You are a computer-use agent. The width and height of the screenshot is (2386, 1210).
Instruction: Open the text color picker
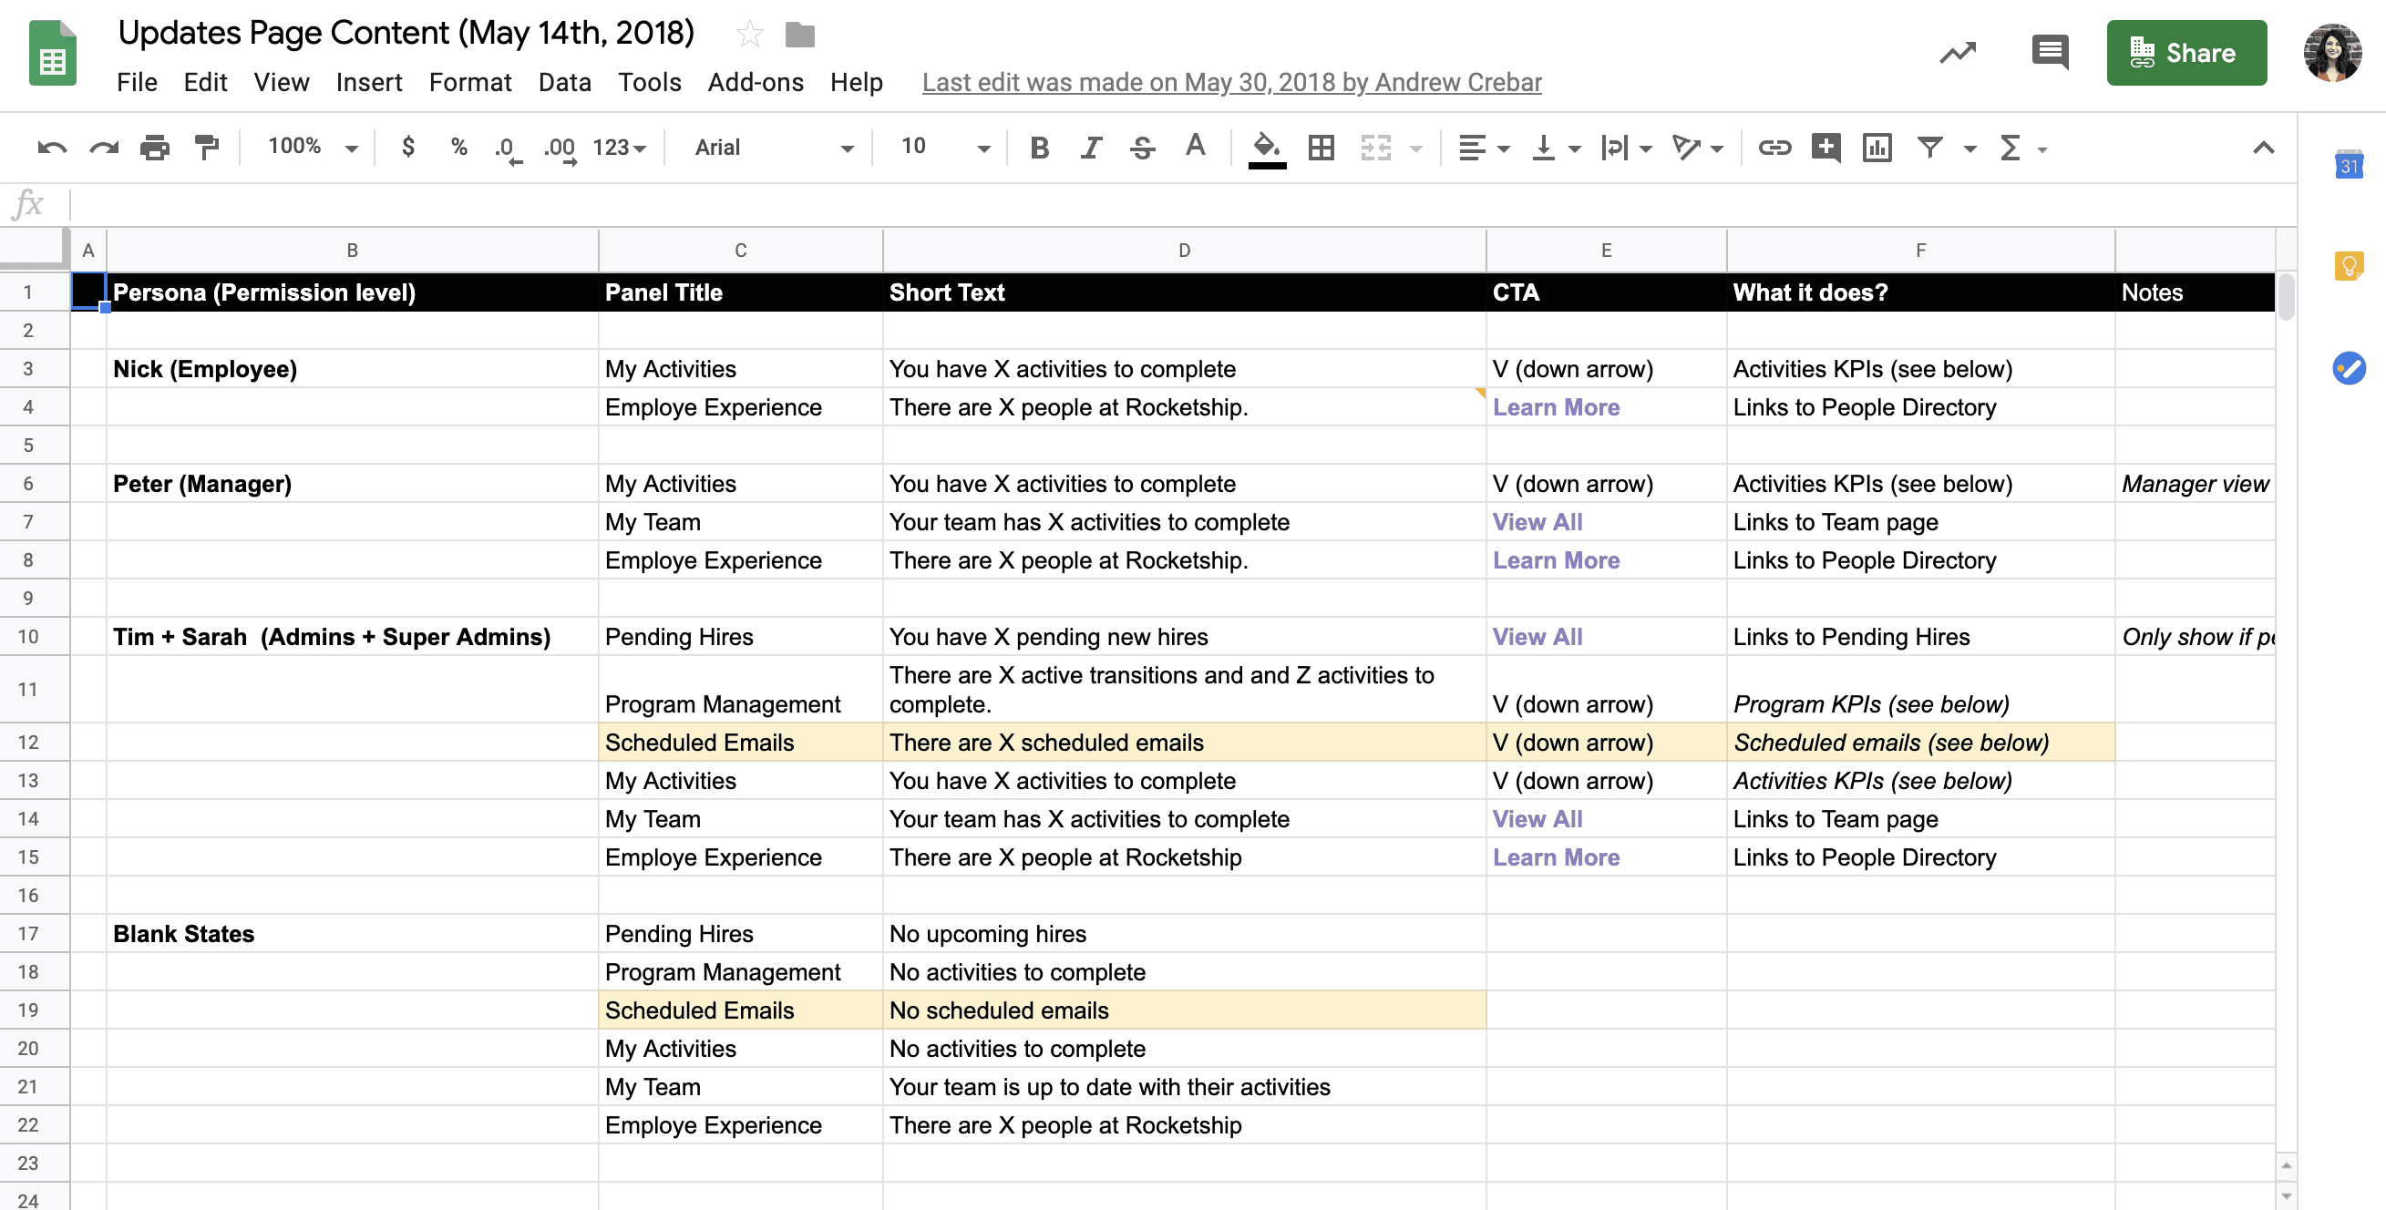1195,147
